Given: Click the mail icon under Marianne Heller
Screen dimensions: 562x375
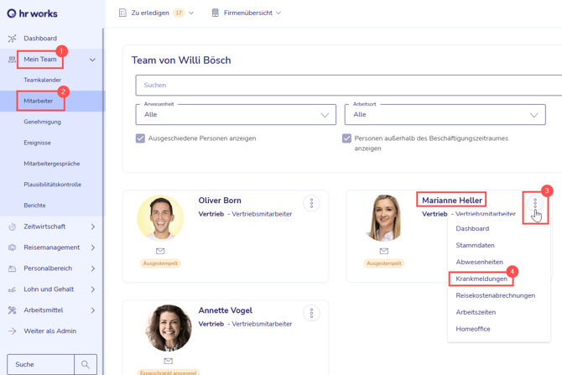Looking at the screenshot, I should [383, 251].
